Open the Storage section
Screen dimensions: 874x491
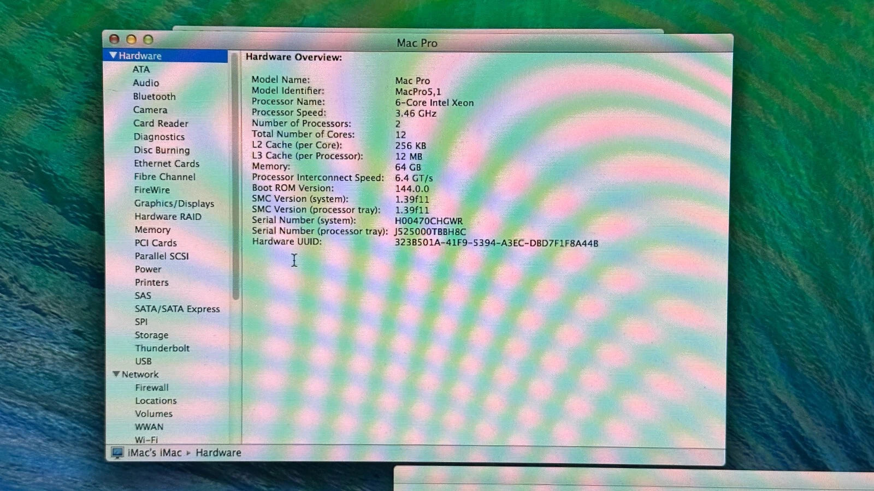(151, 335)
